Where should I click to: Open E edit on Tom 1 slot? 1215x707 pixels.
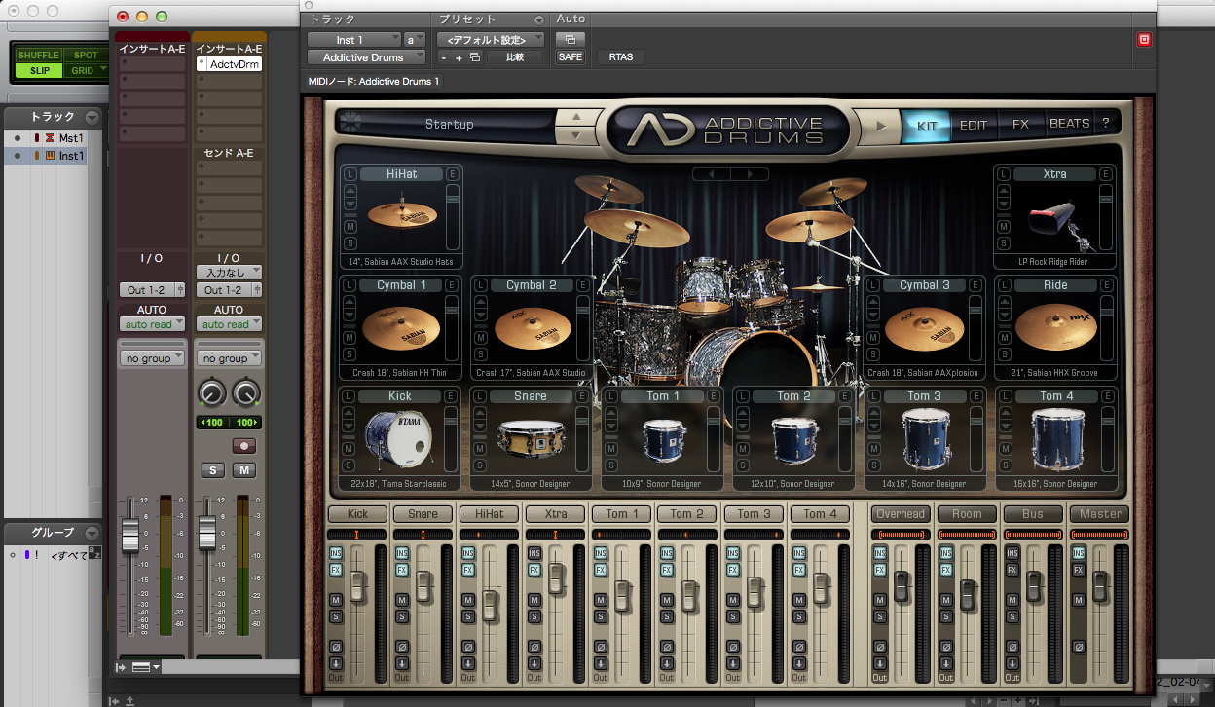tap(714, 396)
